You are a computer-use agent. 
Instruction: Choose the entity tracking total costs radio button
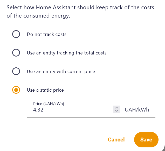(16, 53)
